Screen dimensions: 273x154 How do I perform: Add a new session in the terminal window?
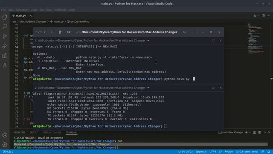click(52, 32)
